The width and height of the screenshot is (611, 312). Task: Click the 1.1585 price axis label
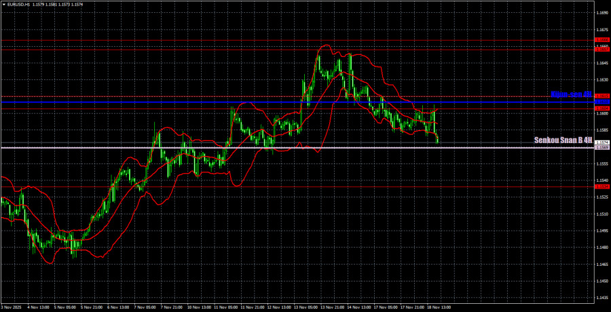601,130
